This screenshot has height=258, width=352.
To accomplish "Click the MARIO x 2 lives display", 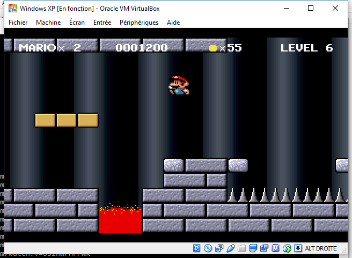I will coord(49,48).
